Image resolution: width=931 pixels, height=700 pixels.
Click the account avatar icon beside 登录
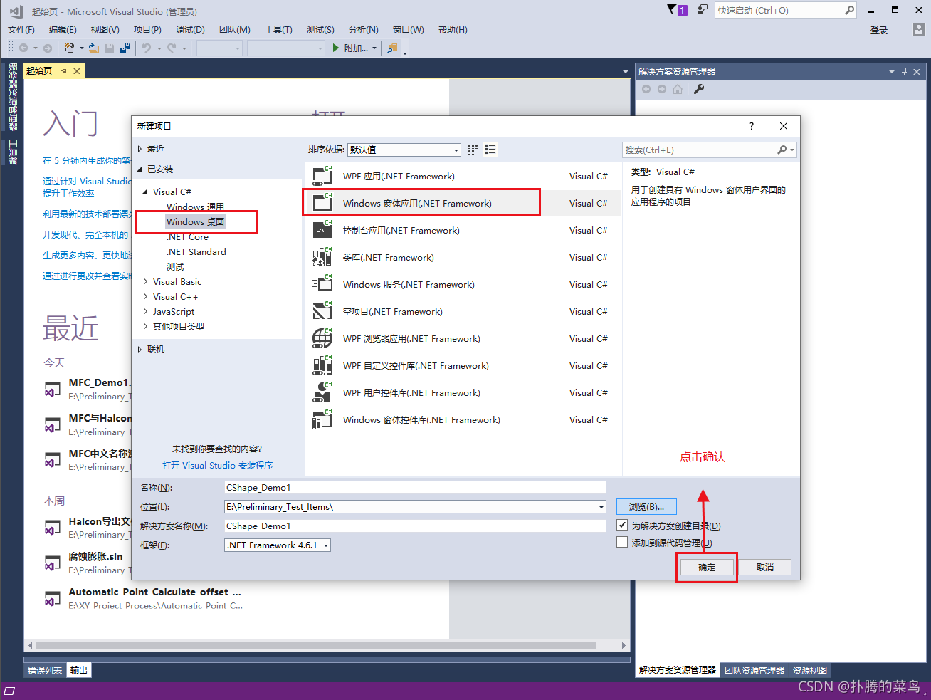[x=919, y=30]
